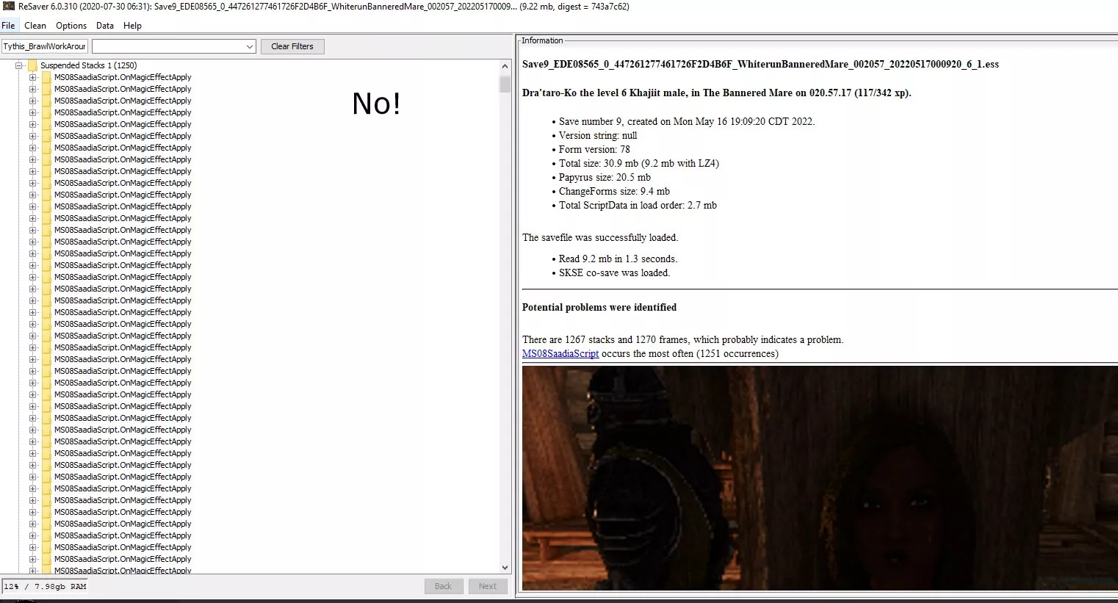
Task: Click the tree scrollbar down arrow
Action: [505, 567]
